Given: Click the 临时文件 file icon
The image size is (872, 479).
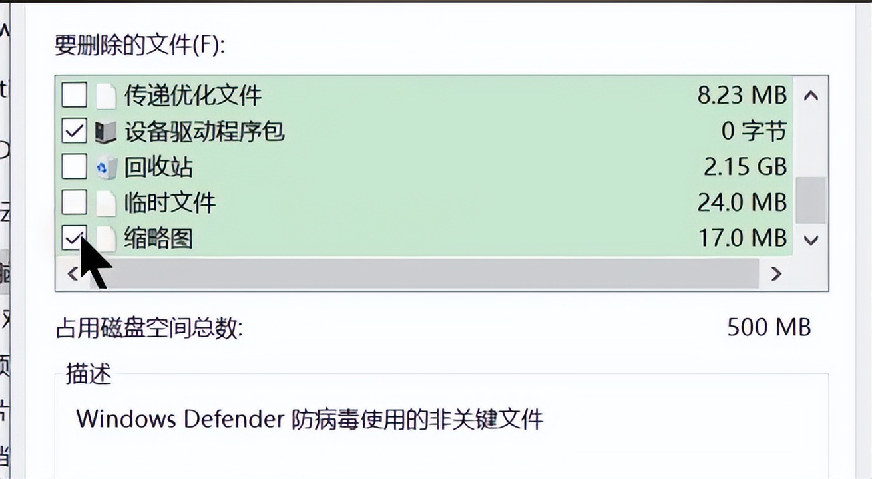Looking at the screenshot, I should (x=105, y=202).
